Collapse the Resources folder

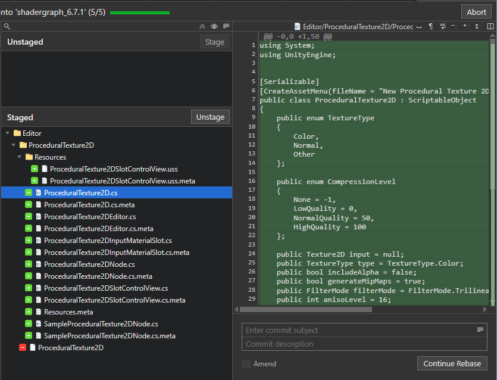(19, 157)
